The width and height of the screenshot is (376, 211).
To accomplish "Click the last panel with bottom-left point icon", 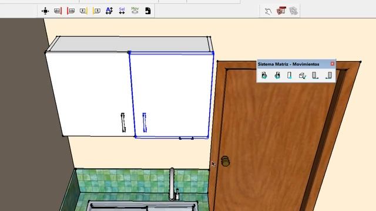I will (x=329, y=76).
